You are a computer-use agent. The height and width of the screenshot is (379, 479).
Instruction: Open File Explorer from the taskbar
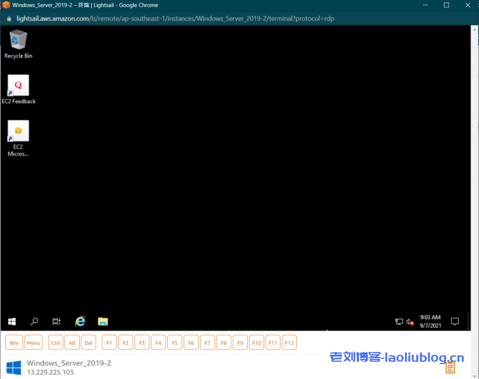[103, 321]
